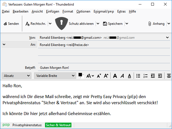This screenshot has width=172, height=129.
Task: Apply bold formatting
Action: tap(115, 76)
